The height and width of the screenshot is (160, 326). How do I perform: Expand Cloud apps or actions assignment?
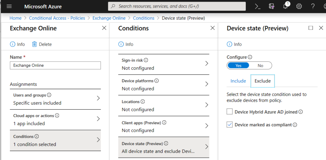click(x=55, y=120)
